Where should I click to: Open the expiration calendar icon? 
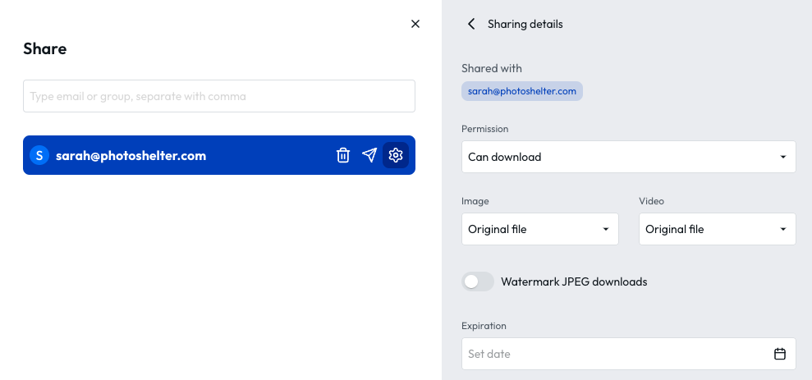(779, 354)
